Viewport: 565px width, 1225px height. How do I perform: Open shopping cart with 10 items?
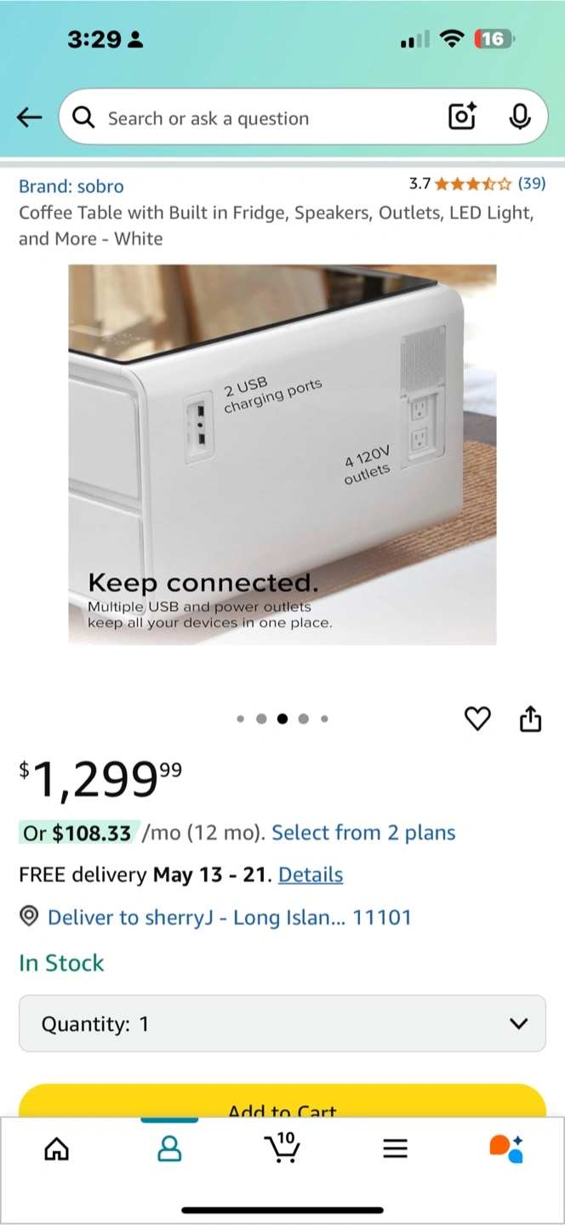coord(282,1148)
